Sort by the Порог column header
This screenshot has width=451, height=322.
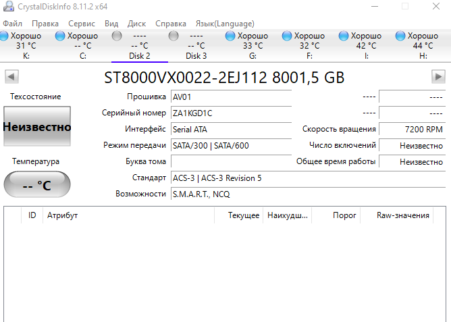(x=336, y=215)
